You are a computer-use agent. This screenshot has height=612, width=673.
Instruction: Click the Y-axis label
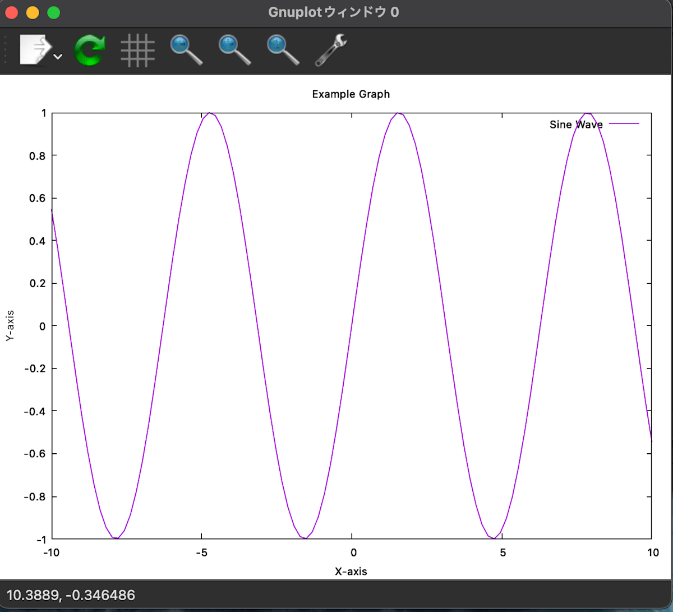(x=10, y=326)
